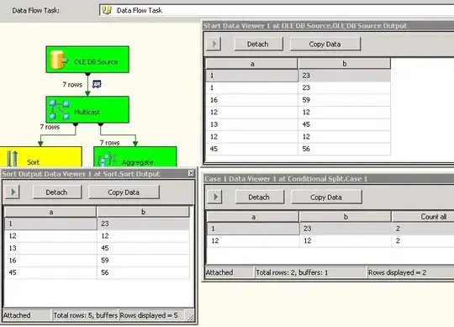454x327 pixels.
Task: Click Attached status in Sort Output viewer
Action: click(17, 315)
